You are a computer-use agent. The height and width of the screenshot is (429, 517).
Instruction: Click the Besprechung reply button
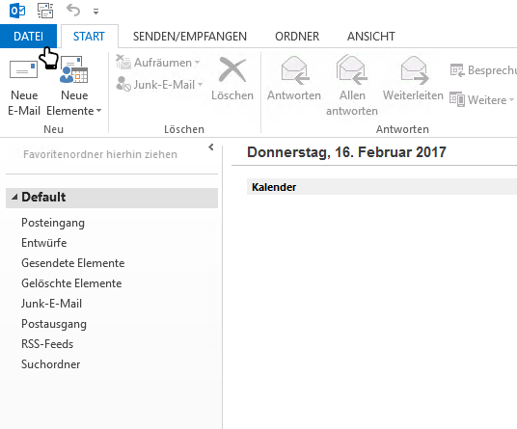point(483,69)
